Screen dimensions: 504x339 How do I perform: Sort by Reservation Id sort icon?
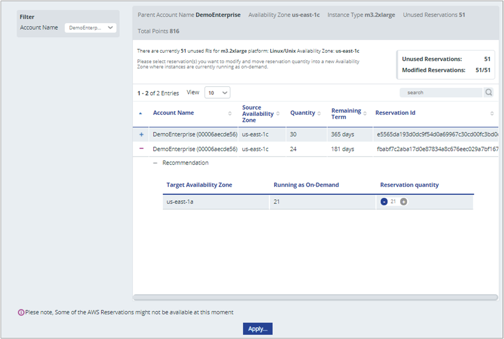(x=492, y=113)
